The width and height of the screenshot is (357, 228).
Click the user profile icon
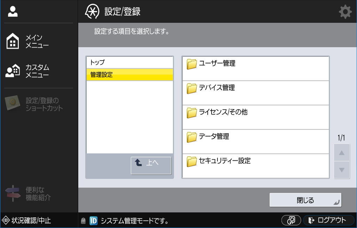(x=13, y=11)
